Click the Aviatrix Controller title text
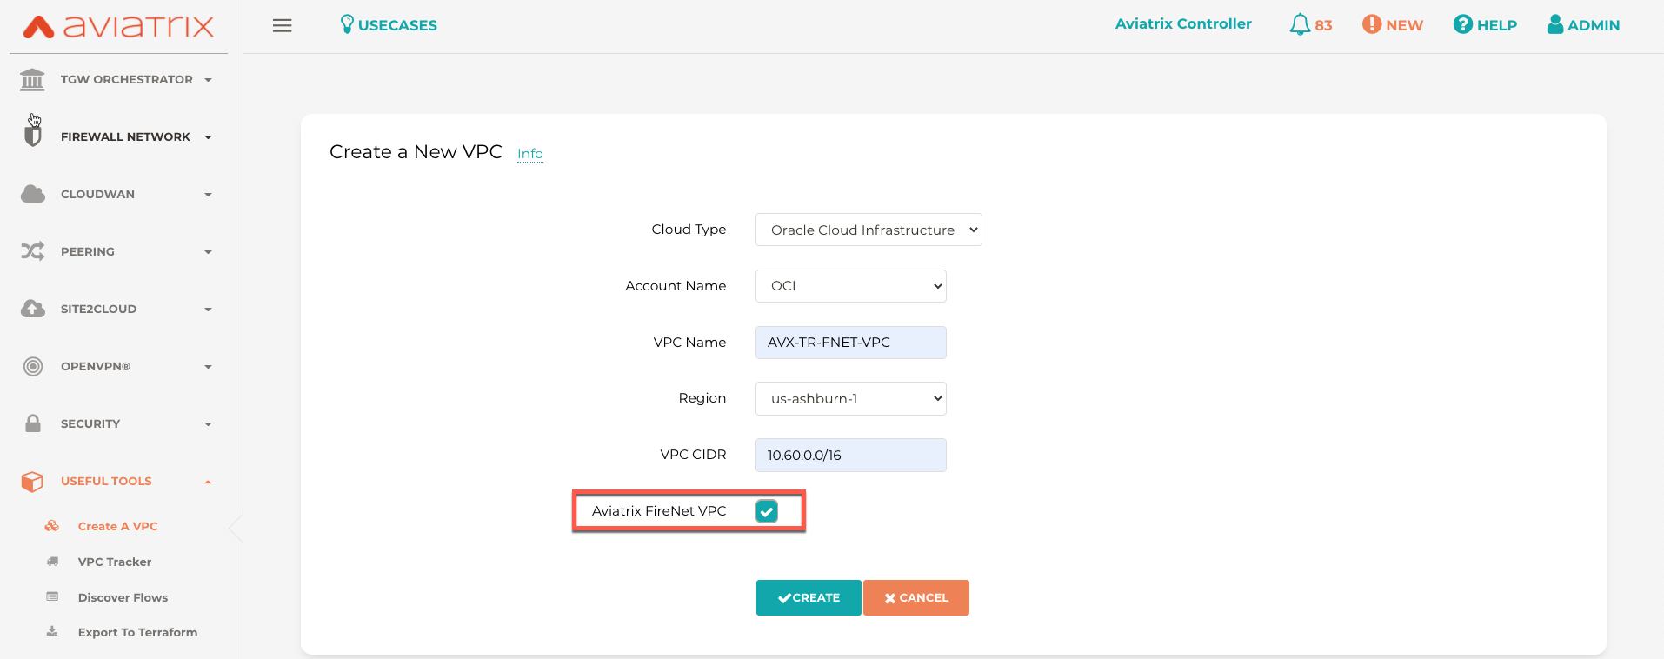This screenshot has width=1664, height=659. [1183, 23]
